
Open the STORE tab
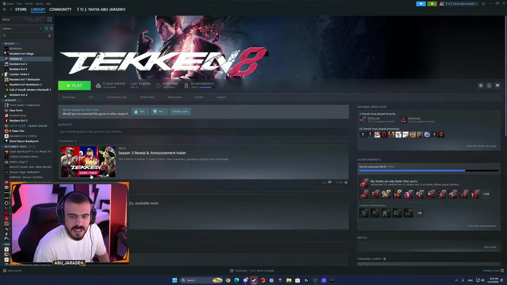pyautogui.click(x=21, y=9)
